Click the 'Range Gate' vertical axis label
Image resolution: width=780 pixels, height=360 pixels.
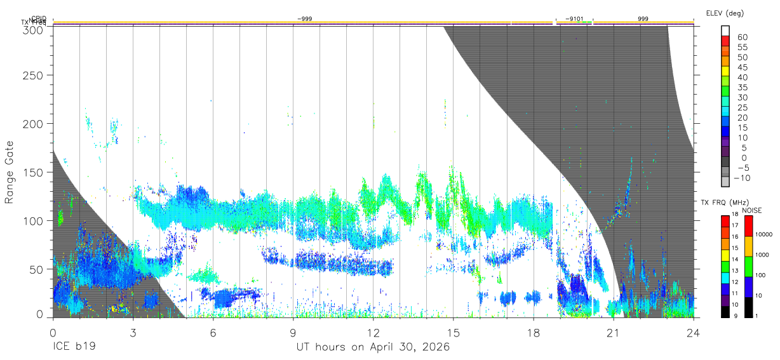click(x=10, y=172)
